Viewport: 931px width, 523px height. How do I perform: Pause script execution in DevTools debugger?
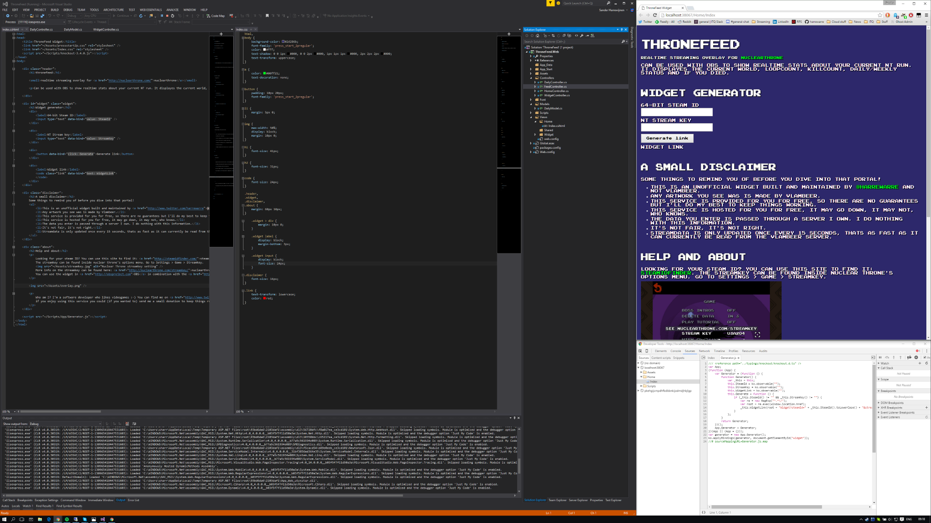880,357
